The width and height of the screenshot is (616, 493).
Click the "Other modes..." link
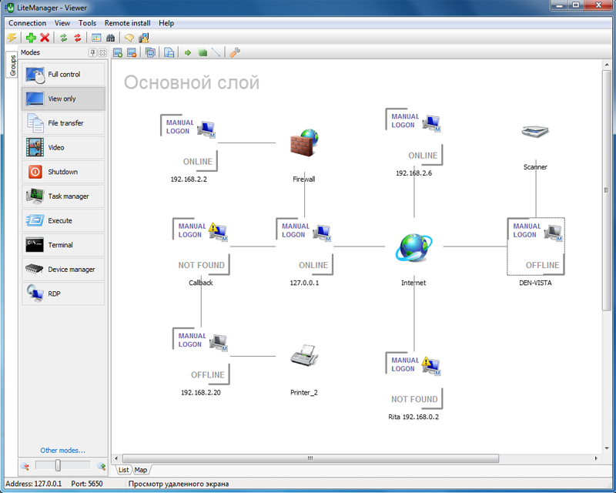click(62, 450)
